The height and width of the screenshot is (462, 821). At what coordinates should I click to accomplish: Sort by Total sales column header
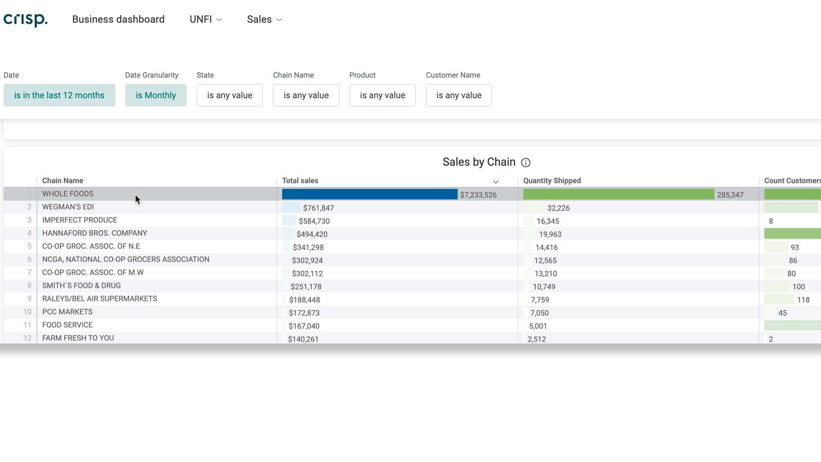pyautogui.click(x=300, y=181)
